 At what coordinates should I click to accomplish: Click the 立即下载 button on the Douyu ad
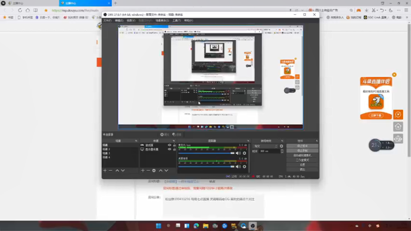click(x=376, y=115)
